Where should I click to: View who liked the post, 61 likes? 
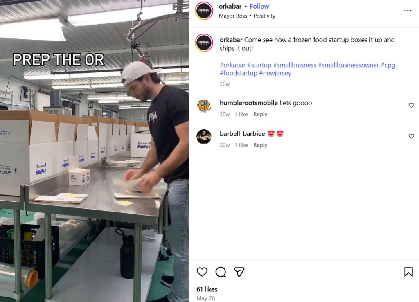pyautogui.click(x=207, y=289)
